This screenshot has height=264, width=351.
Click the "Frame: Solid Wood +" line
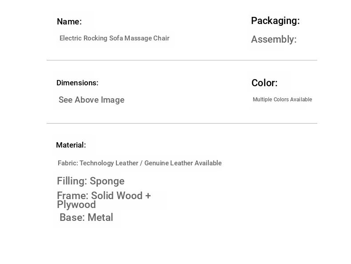(104, 196)
